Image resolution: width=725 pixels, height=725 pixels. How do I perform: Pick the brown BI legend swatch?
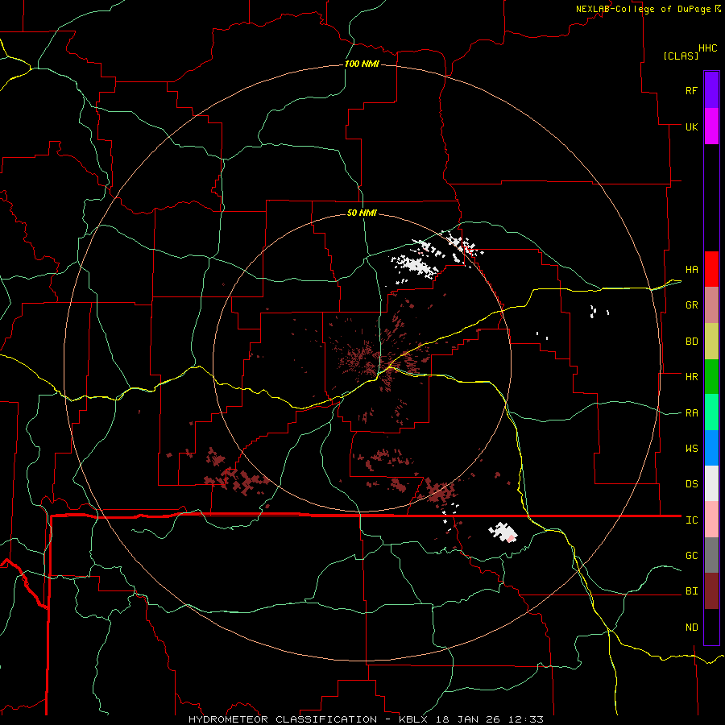point(711,591)
